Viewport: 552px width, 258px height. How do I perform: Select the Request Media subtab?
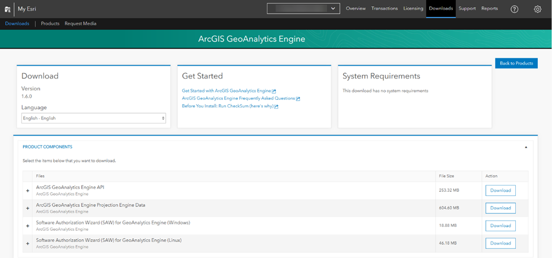(x=80, y=24)
